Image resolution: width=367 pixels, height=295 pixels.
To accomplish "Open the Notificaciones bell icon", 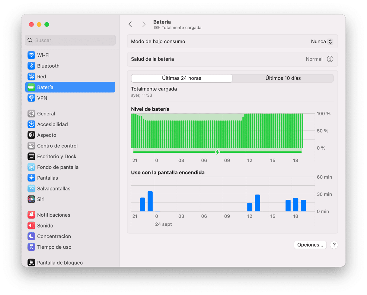I will [31, 215].
